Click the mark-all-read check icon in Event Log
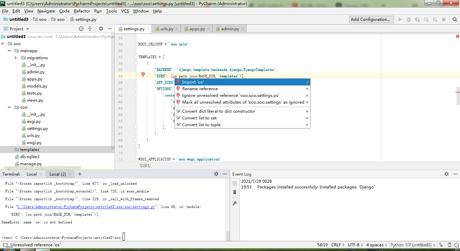The image size is (460, 251). click(x=235, y=183)
